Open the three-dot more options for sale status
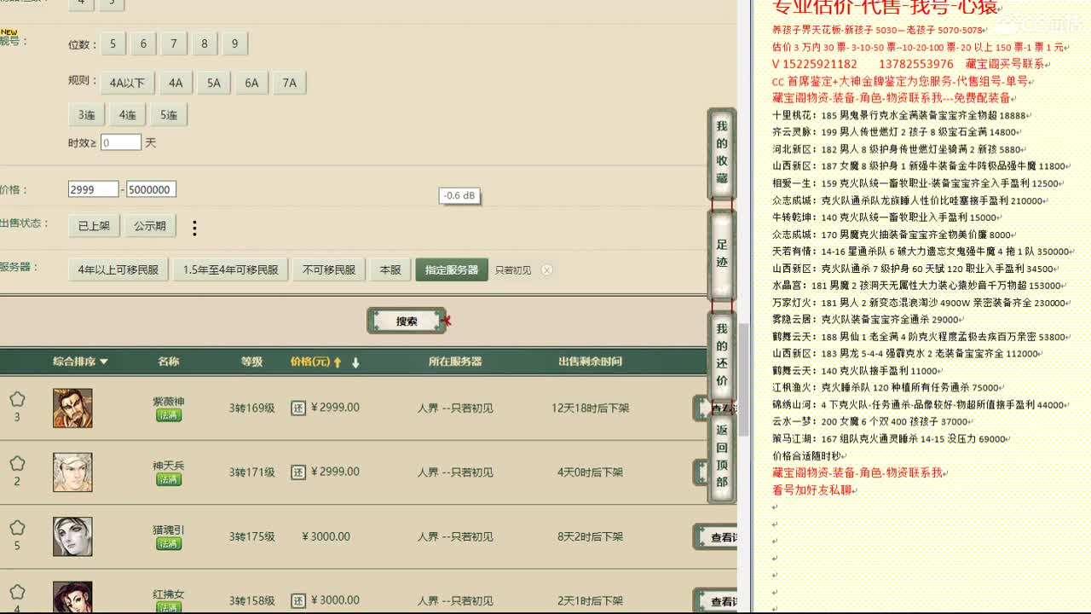Image resolution: width=1091 pixels, height=614 pixels. [x=194, y=228]
